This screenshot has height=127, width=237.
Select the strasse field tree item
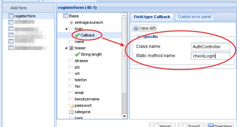point(81,61)
